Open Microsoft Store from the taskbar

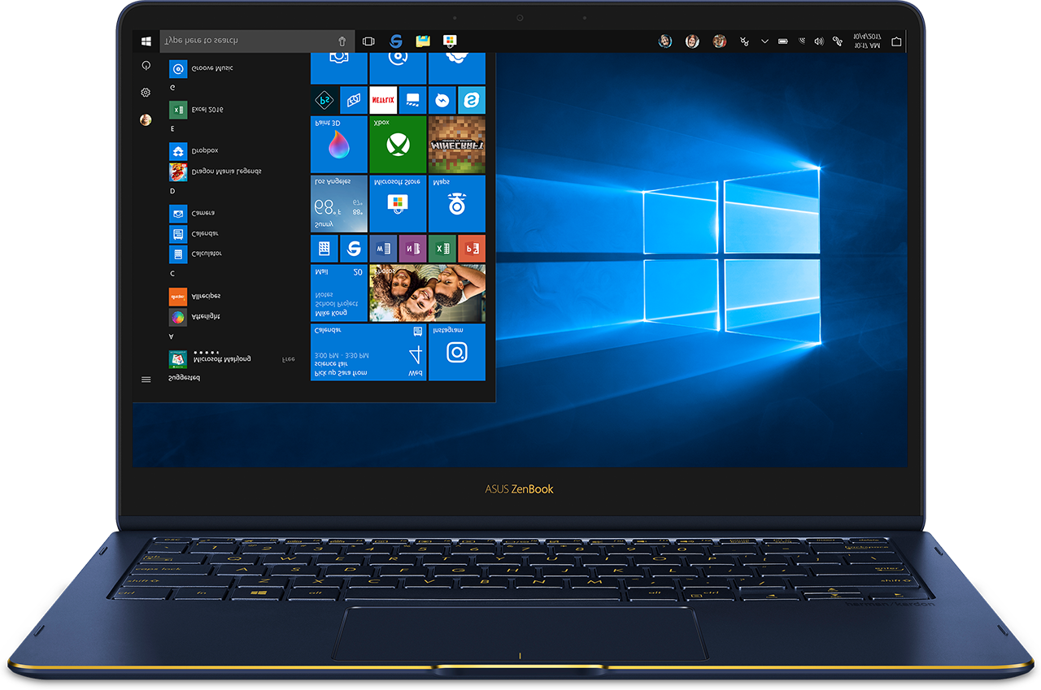point(450,41)
